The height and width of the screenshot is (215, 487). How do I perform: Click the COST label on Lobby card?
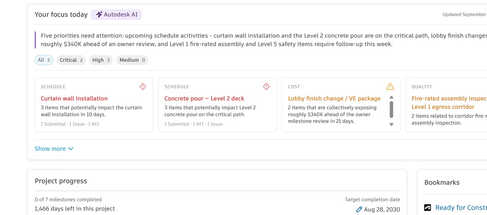click(x=294, y=86)
